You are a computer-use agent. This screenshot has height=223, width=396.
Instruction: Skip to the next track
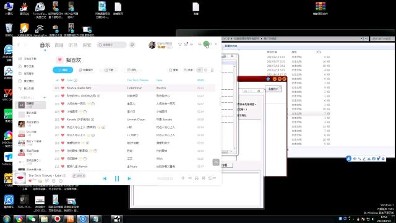(x=129, y=178)
